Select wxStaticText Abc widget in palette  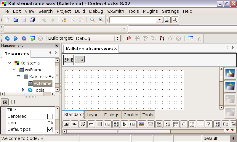point(75,124)
